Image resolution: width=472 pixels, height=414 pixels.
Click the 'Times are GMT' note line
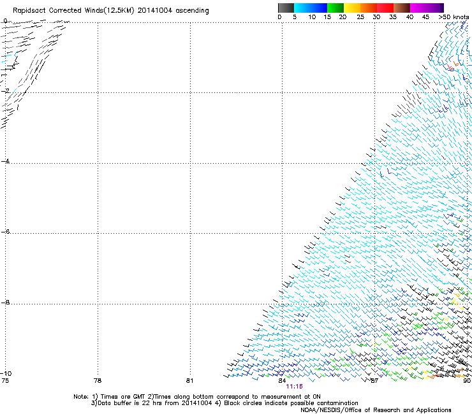197,397
